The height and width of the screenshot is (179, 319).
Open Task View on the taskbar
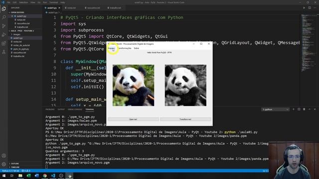[12, 176]
